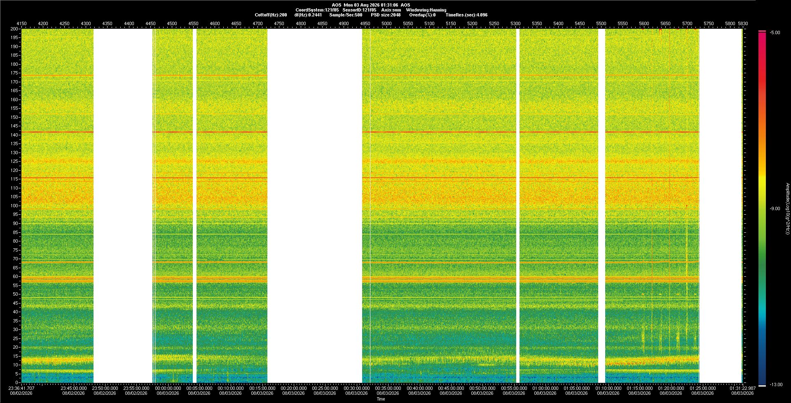Click the df(Hz):0.2441 value
Image resolution: width=791 pixels, height=403 pixels.
308,15
